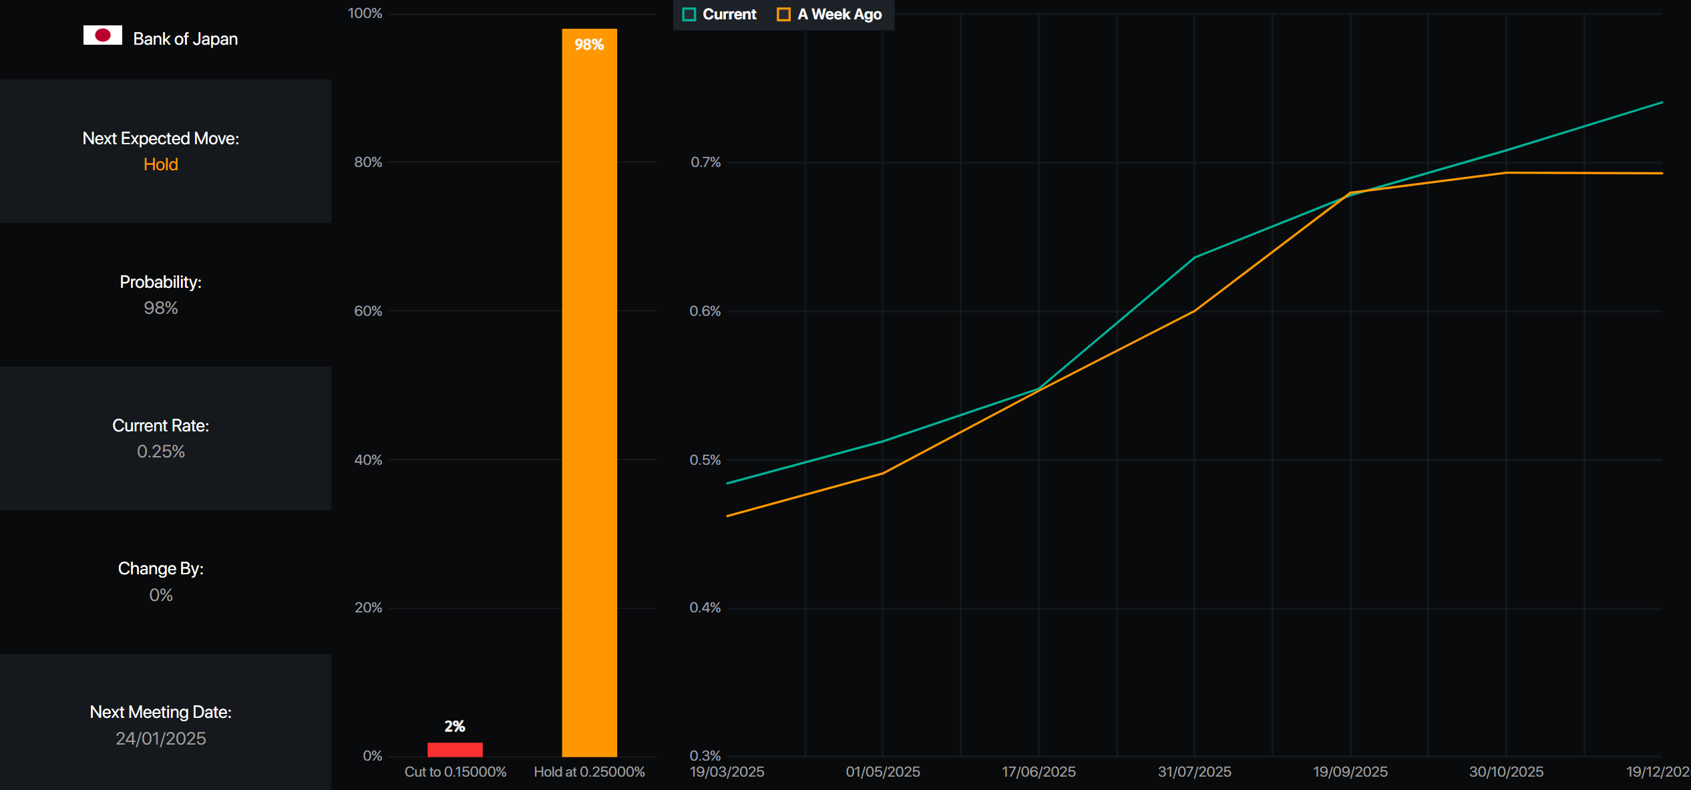Screen dimensions: 1691x790
Task: Click the Cut to 0.15000% axis label
Action: coord(455,772)
